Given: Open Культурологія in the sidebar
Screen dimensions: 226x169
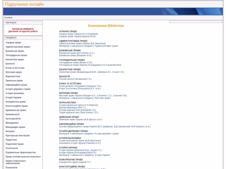Looking at the screenshot, I should pos(13,119).
